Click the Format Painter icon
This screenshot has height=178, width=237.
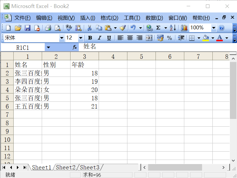(x=122, y=28)
